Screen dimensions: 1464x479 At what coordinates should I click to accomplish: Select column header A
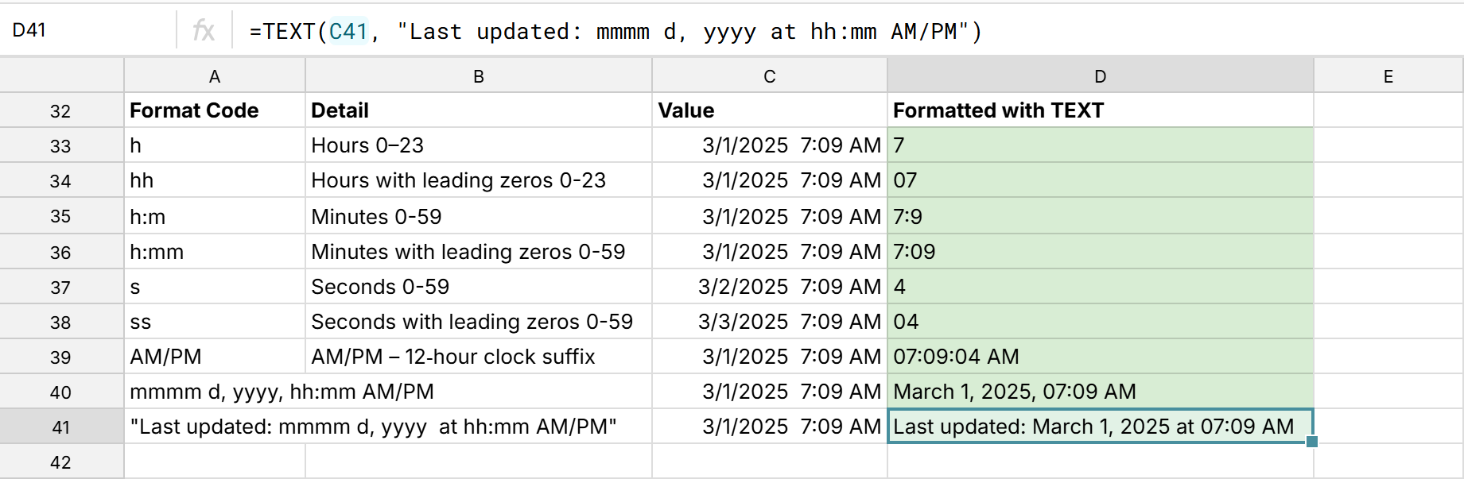[x=215, y=75]
